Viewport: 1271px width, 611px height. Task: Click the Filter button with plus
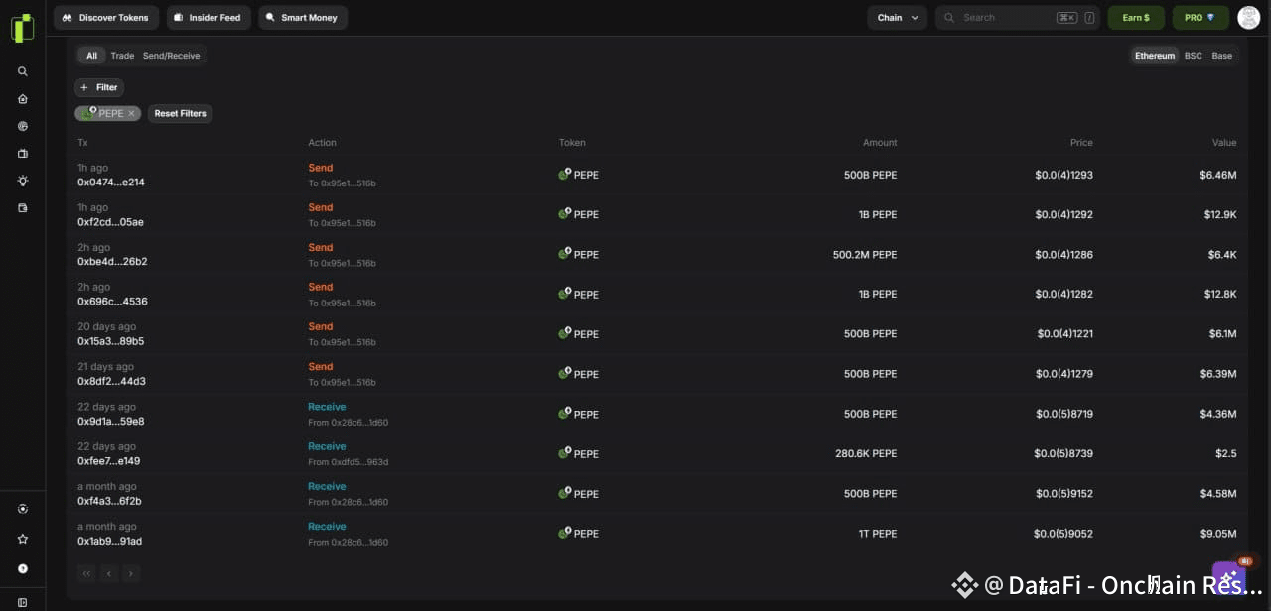tap(99, 87)
